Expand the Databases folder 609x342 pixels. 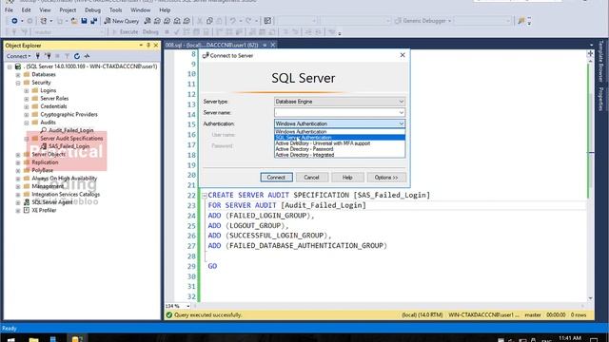[x=18, y=74]
